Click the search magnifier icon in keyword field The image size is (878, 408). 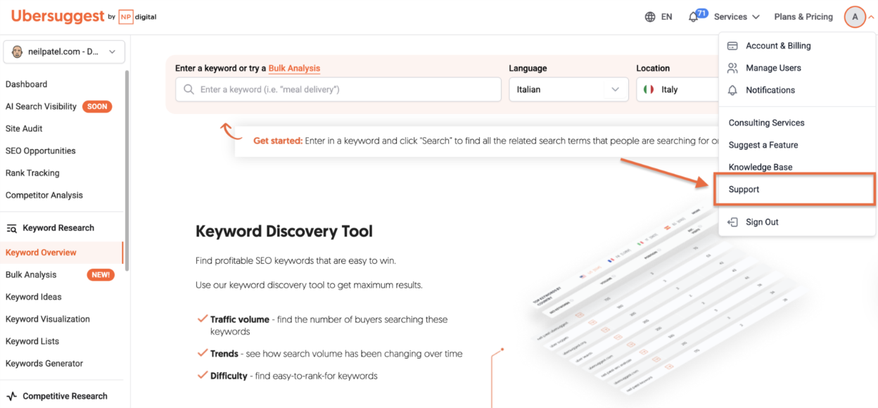coord(189,89)
